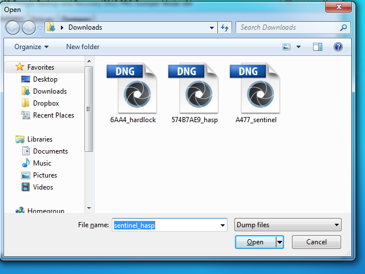
Task: Click the Documents page icon
Action: (x=26, y=151)
